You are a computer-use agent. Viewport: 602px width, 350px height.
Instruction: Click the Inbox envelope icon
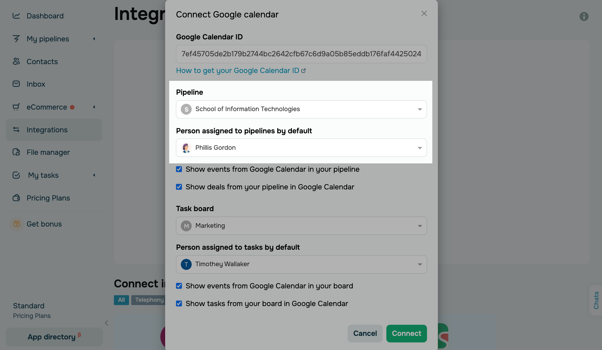(x=16, y=84)
